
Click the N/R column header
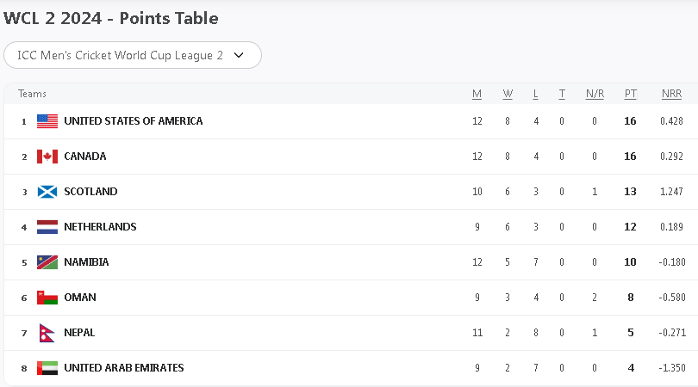pyautogui.click(x=595, y=94)
